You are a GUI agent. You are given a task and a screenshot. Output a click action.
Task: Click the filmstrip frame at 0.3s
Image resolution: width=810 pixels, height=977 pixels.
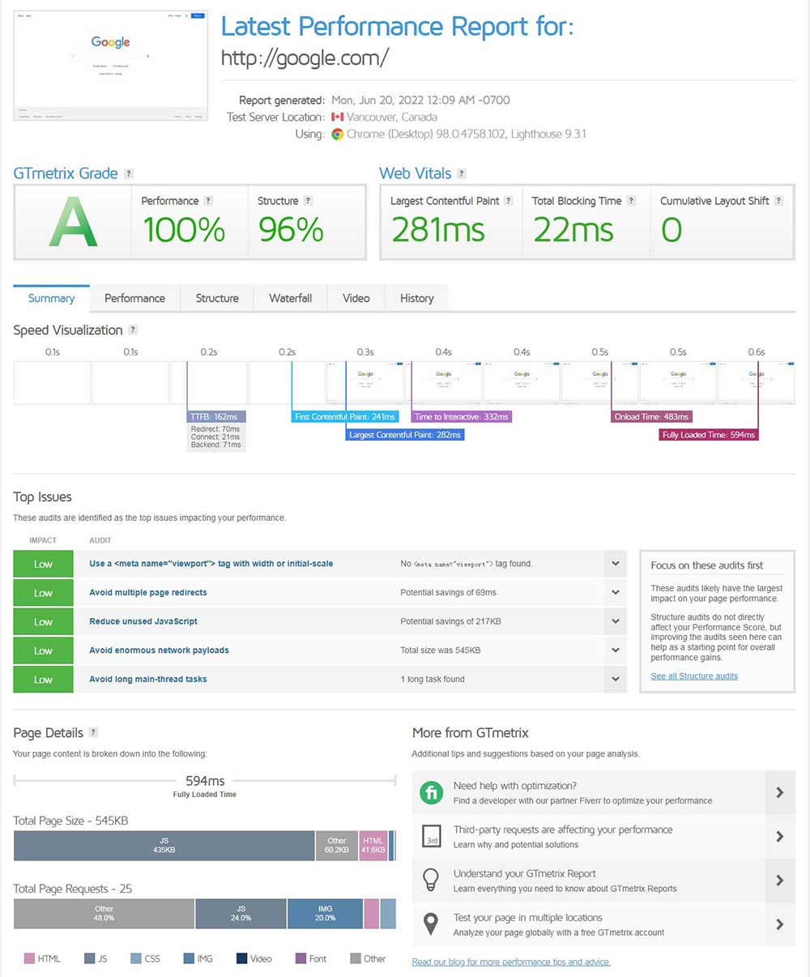pyautogui.click(x=365, y=382)
